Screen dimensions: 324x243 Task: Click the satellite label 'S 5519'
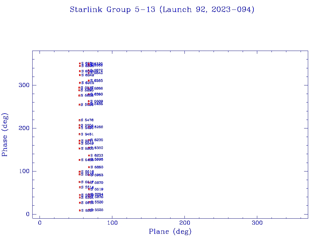97,189
